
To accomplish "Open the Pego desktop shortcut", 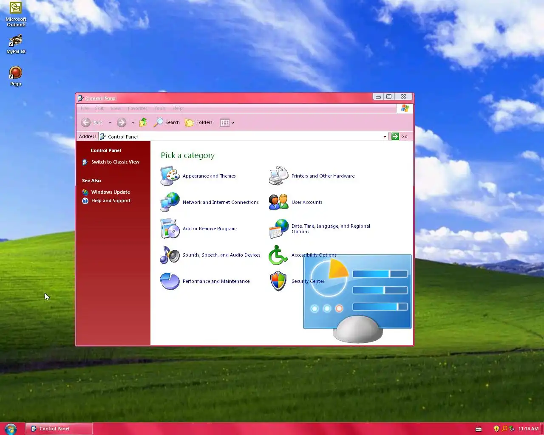I will pyautogui.click(x=16, y=76).
